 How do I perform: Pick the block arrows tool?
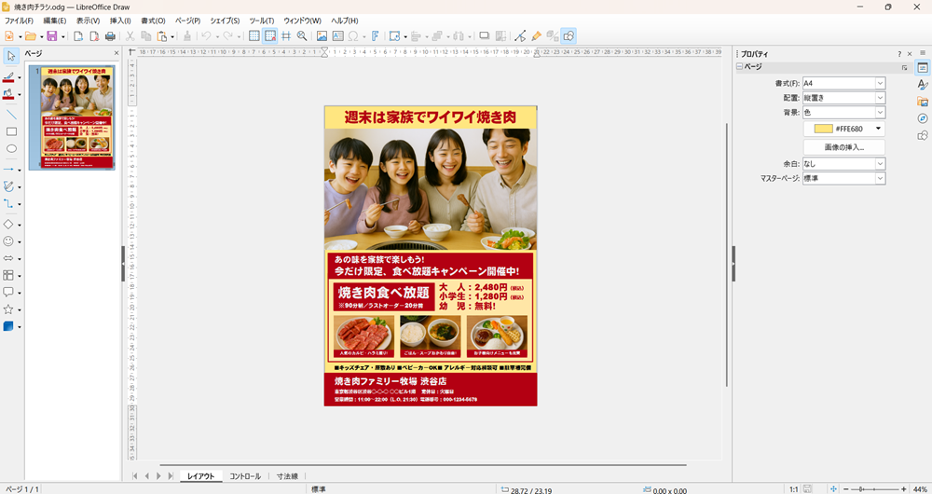[x=8, y=258]
